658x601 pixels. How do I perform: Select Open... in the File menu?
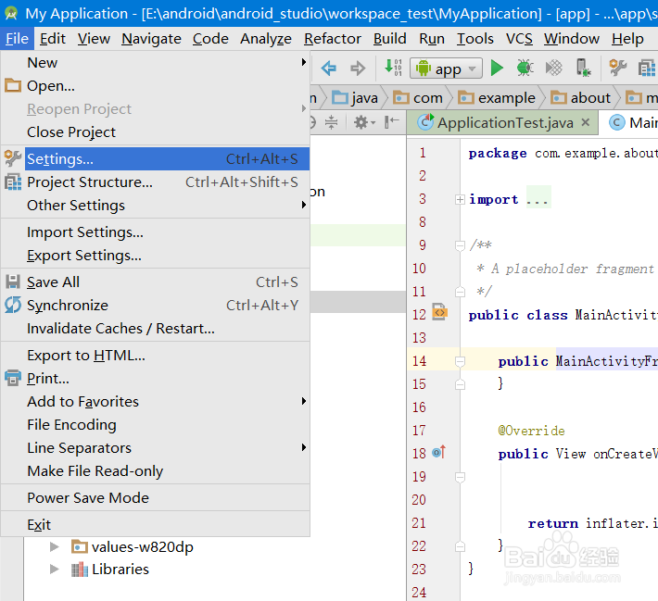coord(155,85)
